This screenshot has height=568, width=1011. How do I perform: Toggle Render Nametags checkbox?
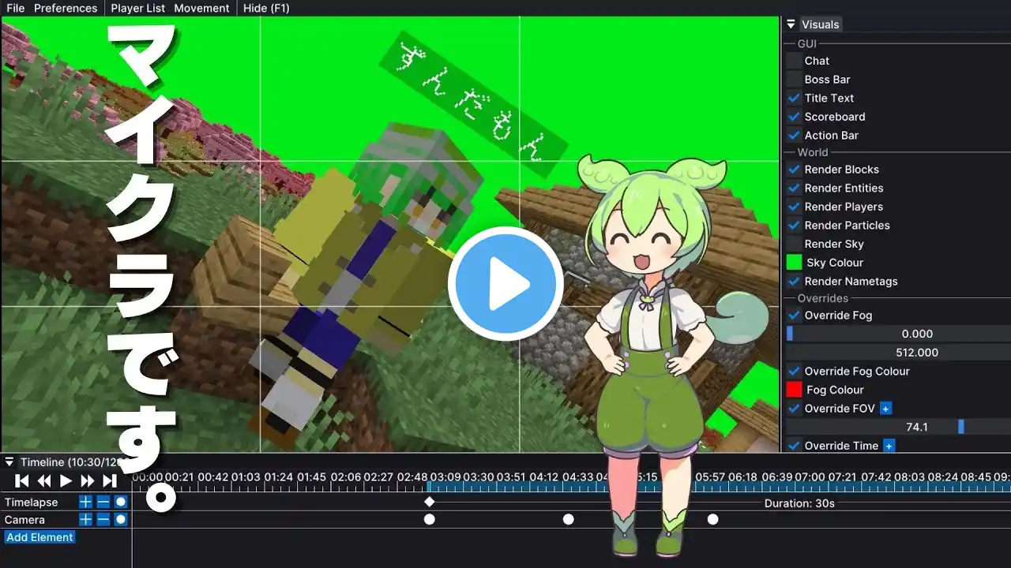coord(795,281)
